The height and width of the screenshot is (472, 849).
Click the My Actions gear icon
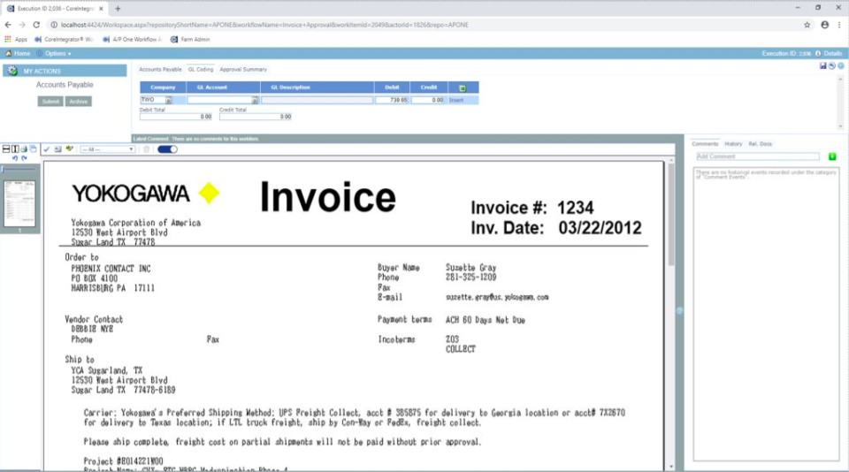12,71
